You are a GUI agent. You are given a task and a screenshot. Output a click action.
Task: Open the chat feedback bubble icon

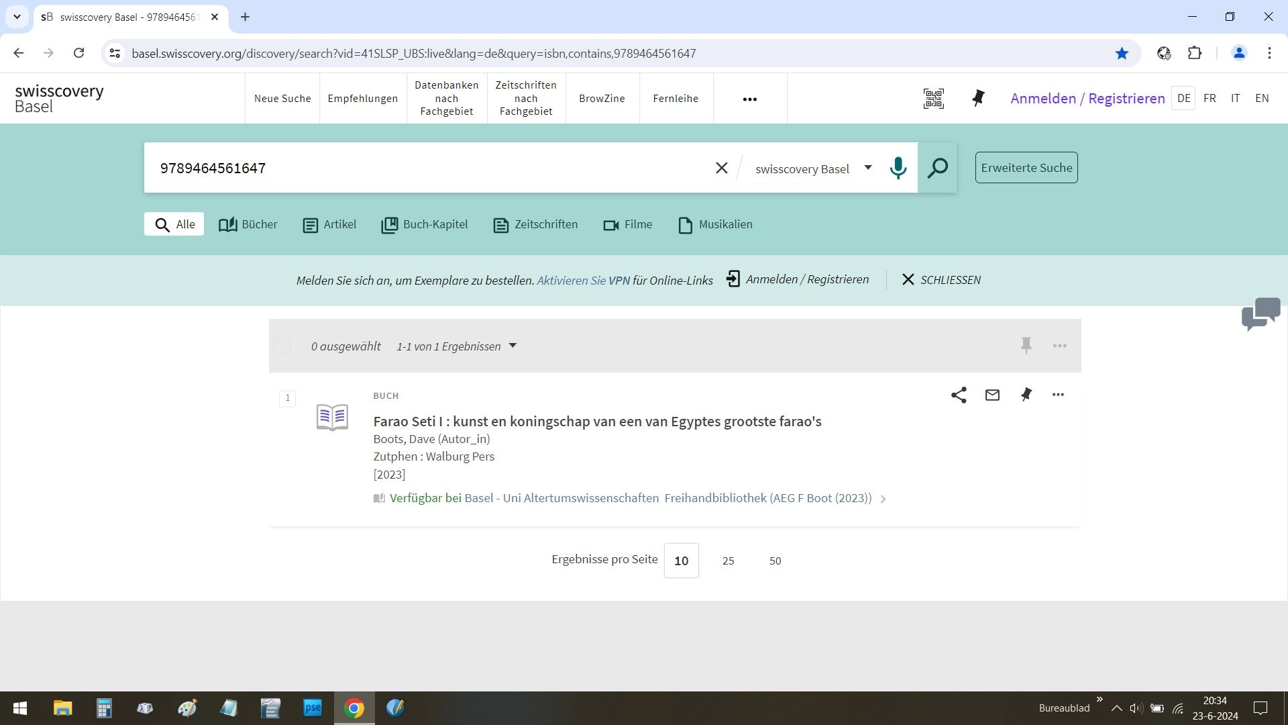click(x=1260, y=313)
